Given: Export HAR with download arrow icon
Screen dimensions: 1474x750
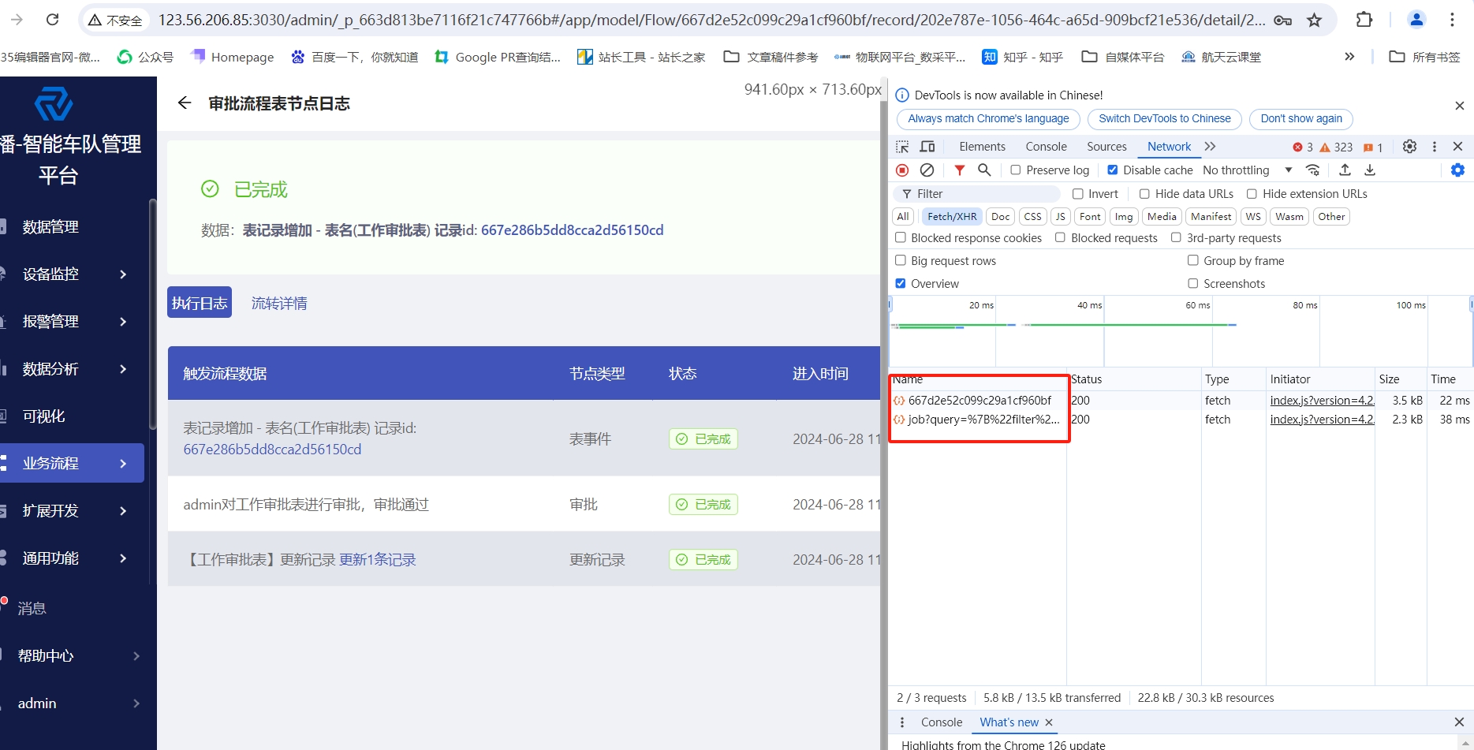Looking at the screenshot, I should [x=1370, y=170].
